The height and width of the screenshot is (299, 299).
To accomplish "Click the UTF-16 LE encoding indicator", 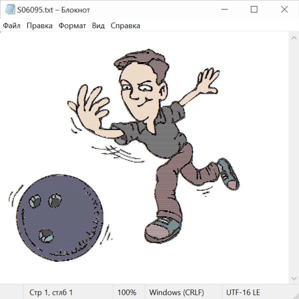I will click(243, 292).
